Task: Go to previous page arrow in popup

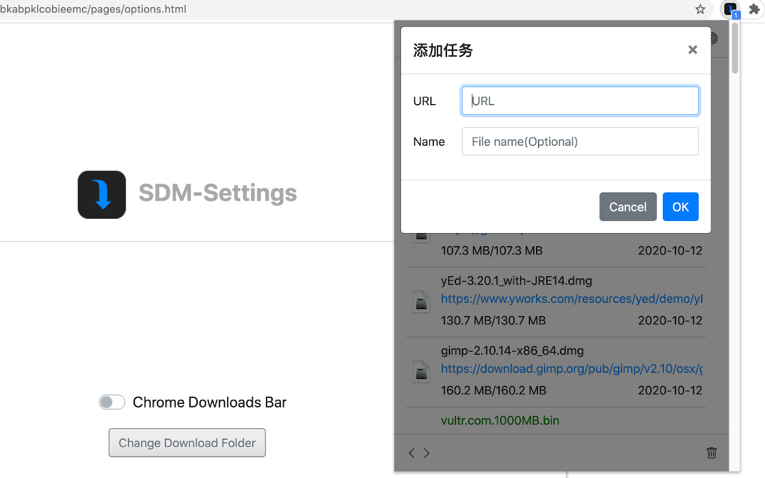Action: 411,453
